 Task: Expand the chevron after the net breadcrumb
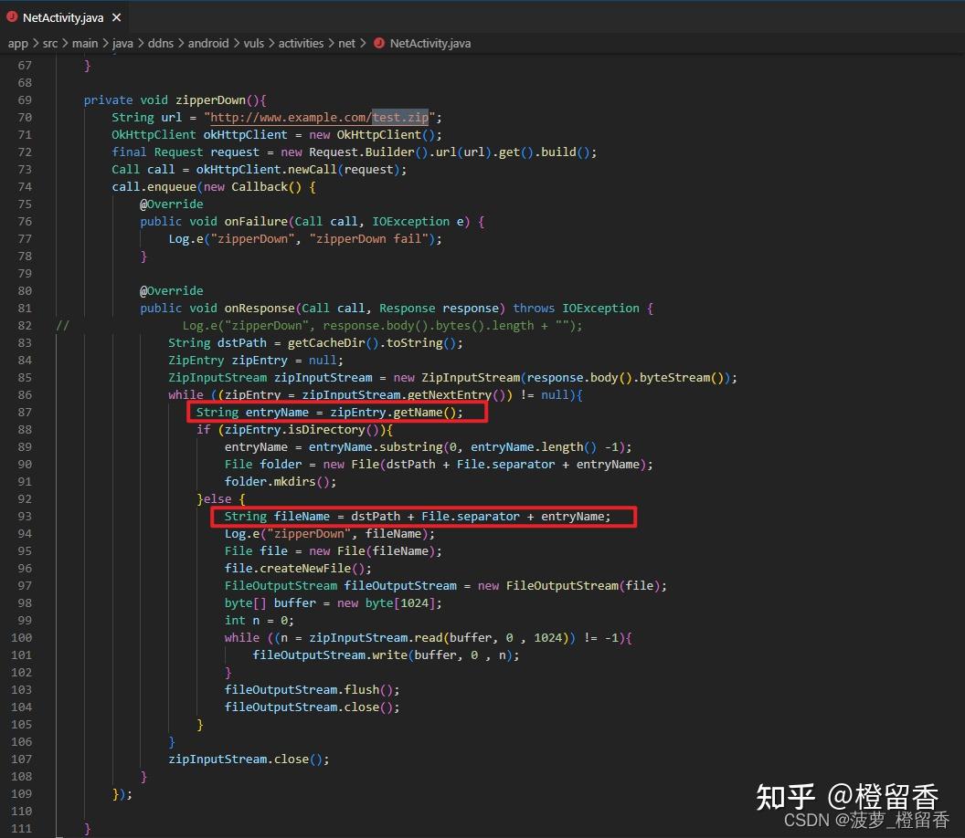click(x=363, y=43)
